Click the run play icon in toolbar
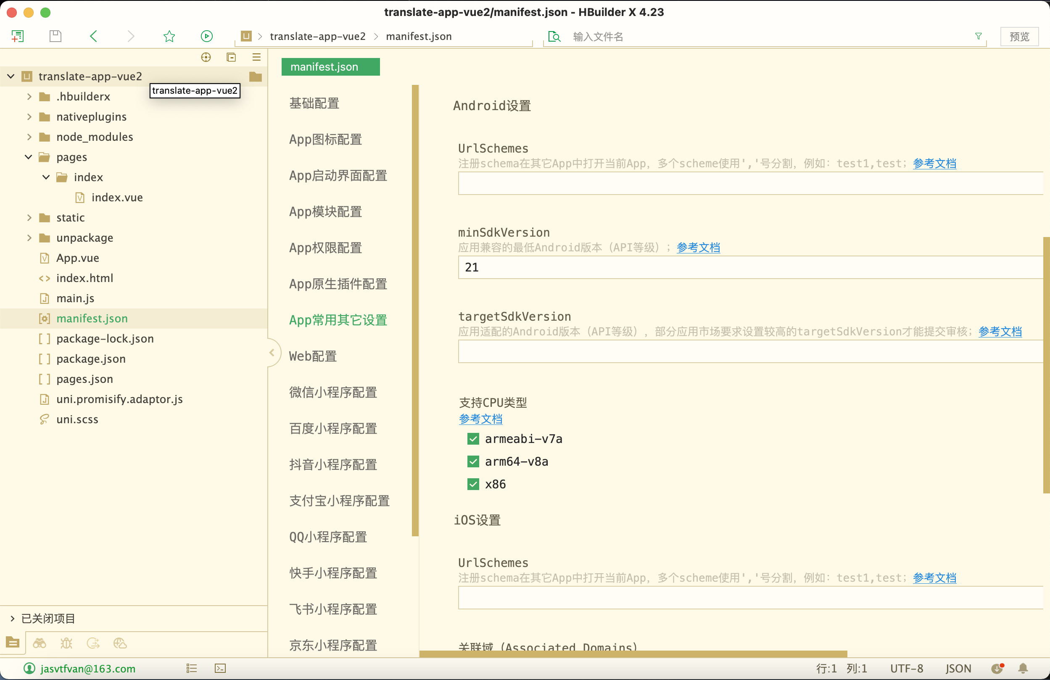This screenshot has width=1050, height=680. click(206, 36)
